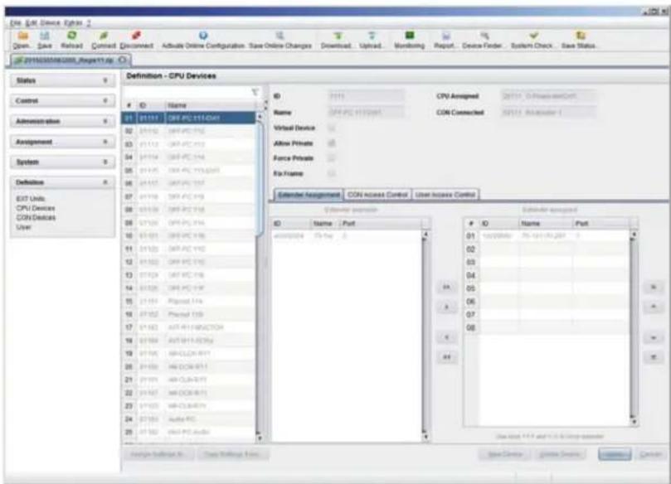The width and height of the screenshot is (671, 484).
Task: Click the Save toolbar icon
Action: 45,36
